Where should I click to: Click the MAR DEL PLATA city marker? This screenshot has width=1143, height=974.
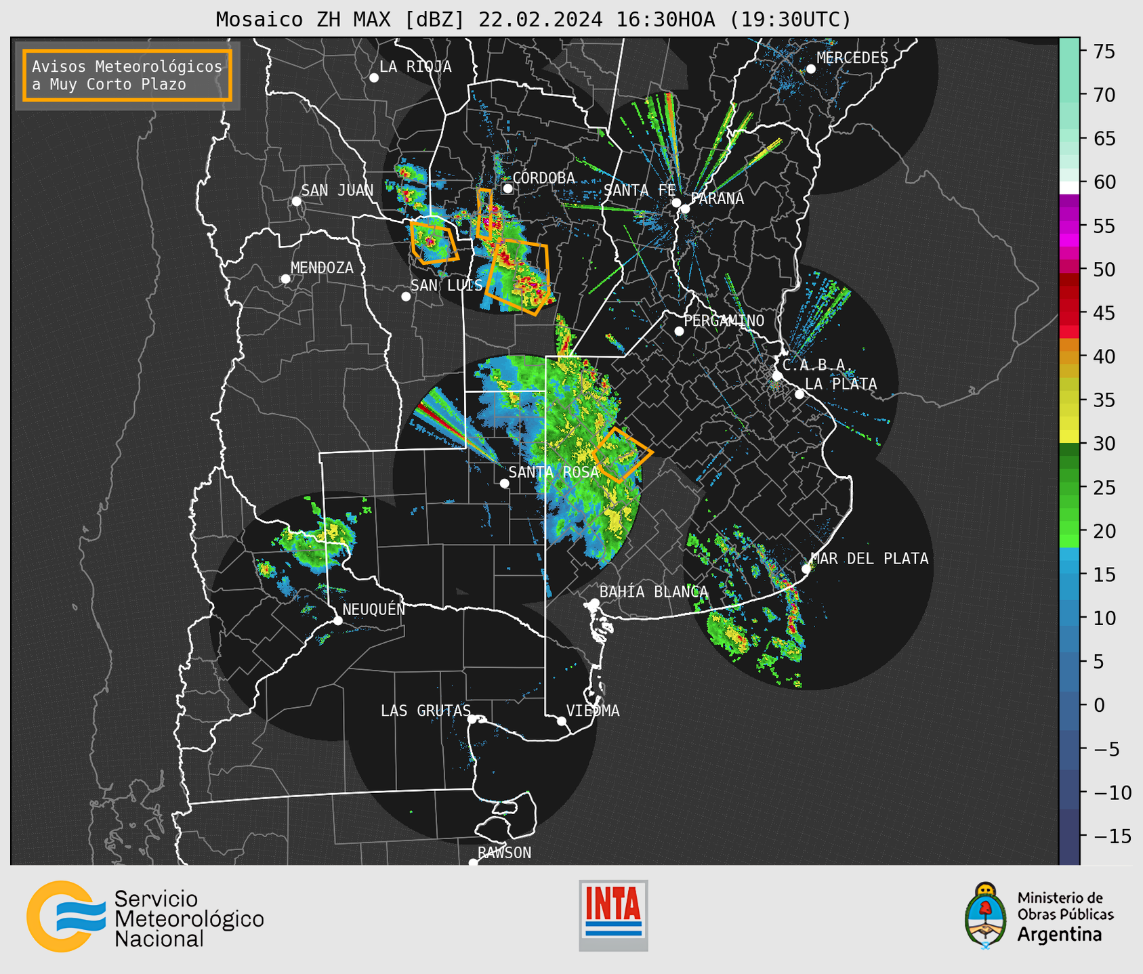(x=806, y=569)
